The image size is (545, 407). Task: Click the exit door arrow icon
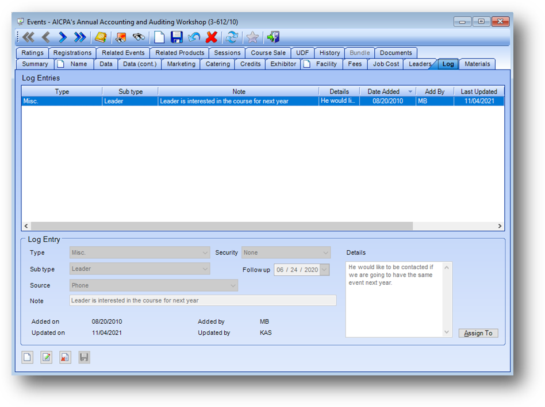coord(273,37)
